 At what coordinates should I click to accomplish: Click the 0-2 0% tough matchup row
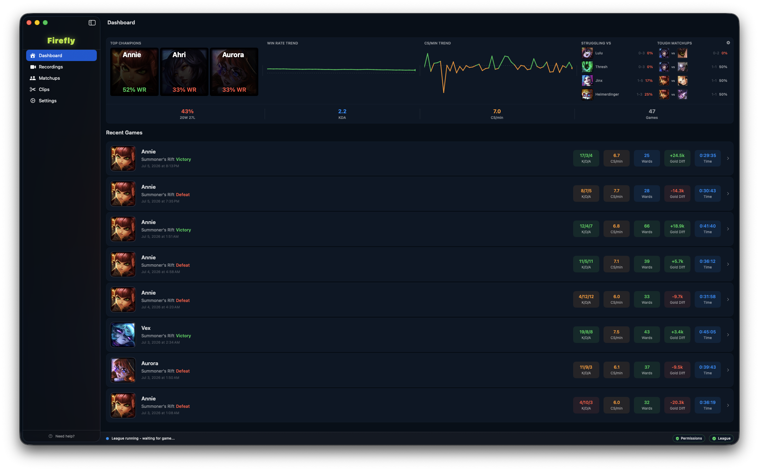(x=693, y=53)
